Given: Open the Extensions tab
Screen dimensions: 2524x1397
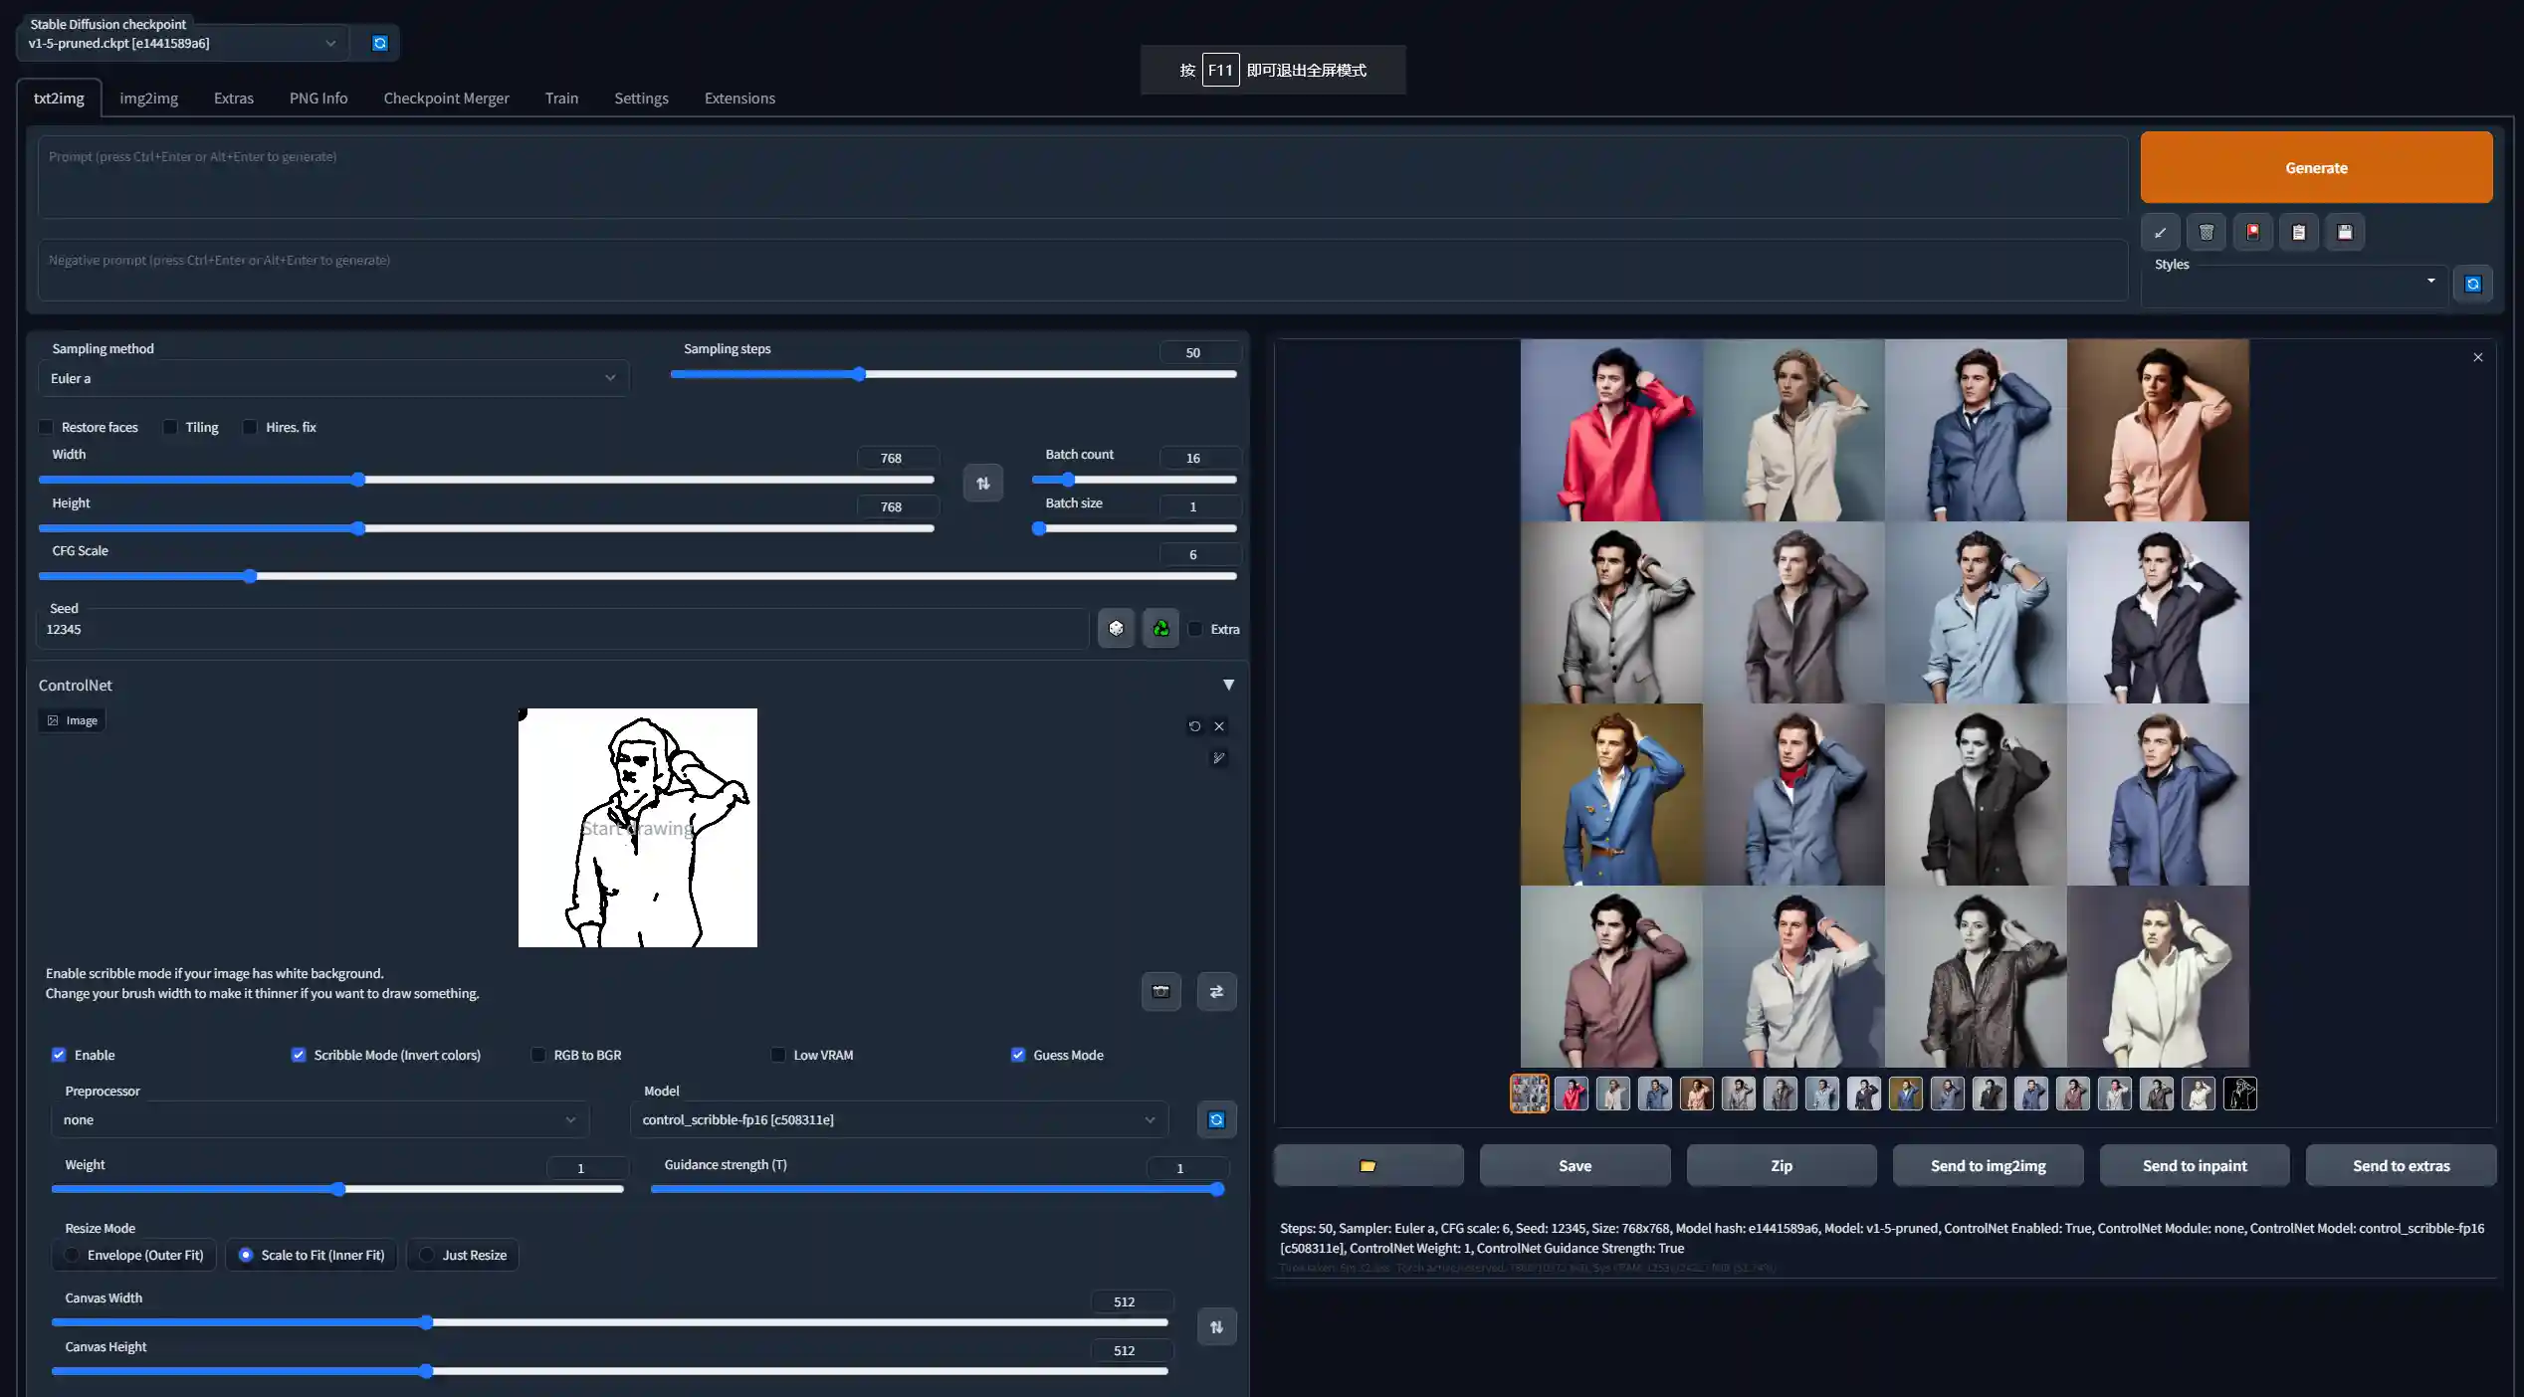Looking at the screenshot, I should [738, 99].
